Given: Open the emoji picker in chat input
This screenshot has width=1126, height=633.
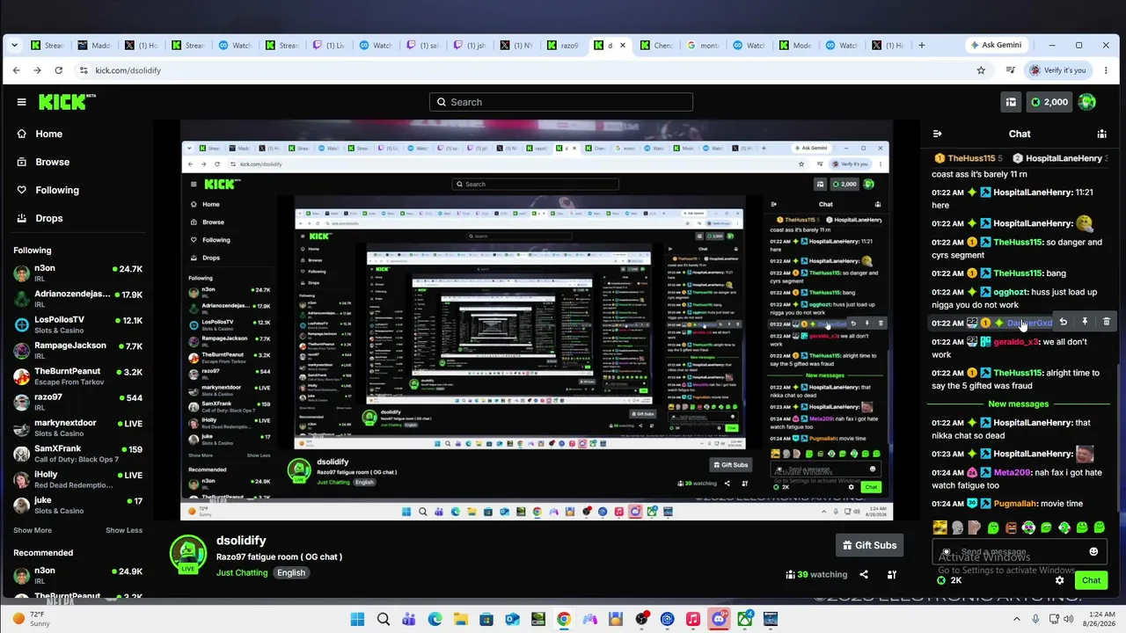Looking at the screenshot, I should click(1093, 552).
